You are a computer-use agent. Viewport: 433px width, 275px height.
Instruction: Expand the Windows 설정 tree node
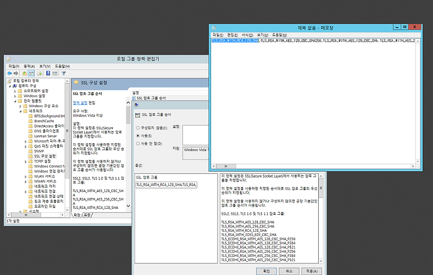[15, 96]
